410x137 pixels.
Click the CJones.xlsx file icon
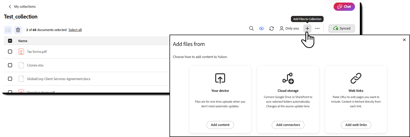[21, 65]
